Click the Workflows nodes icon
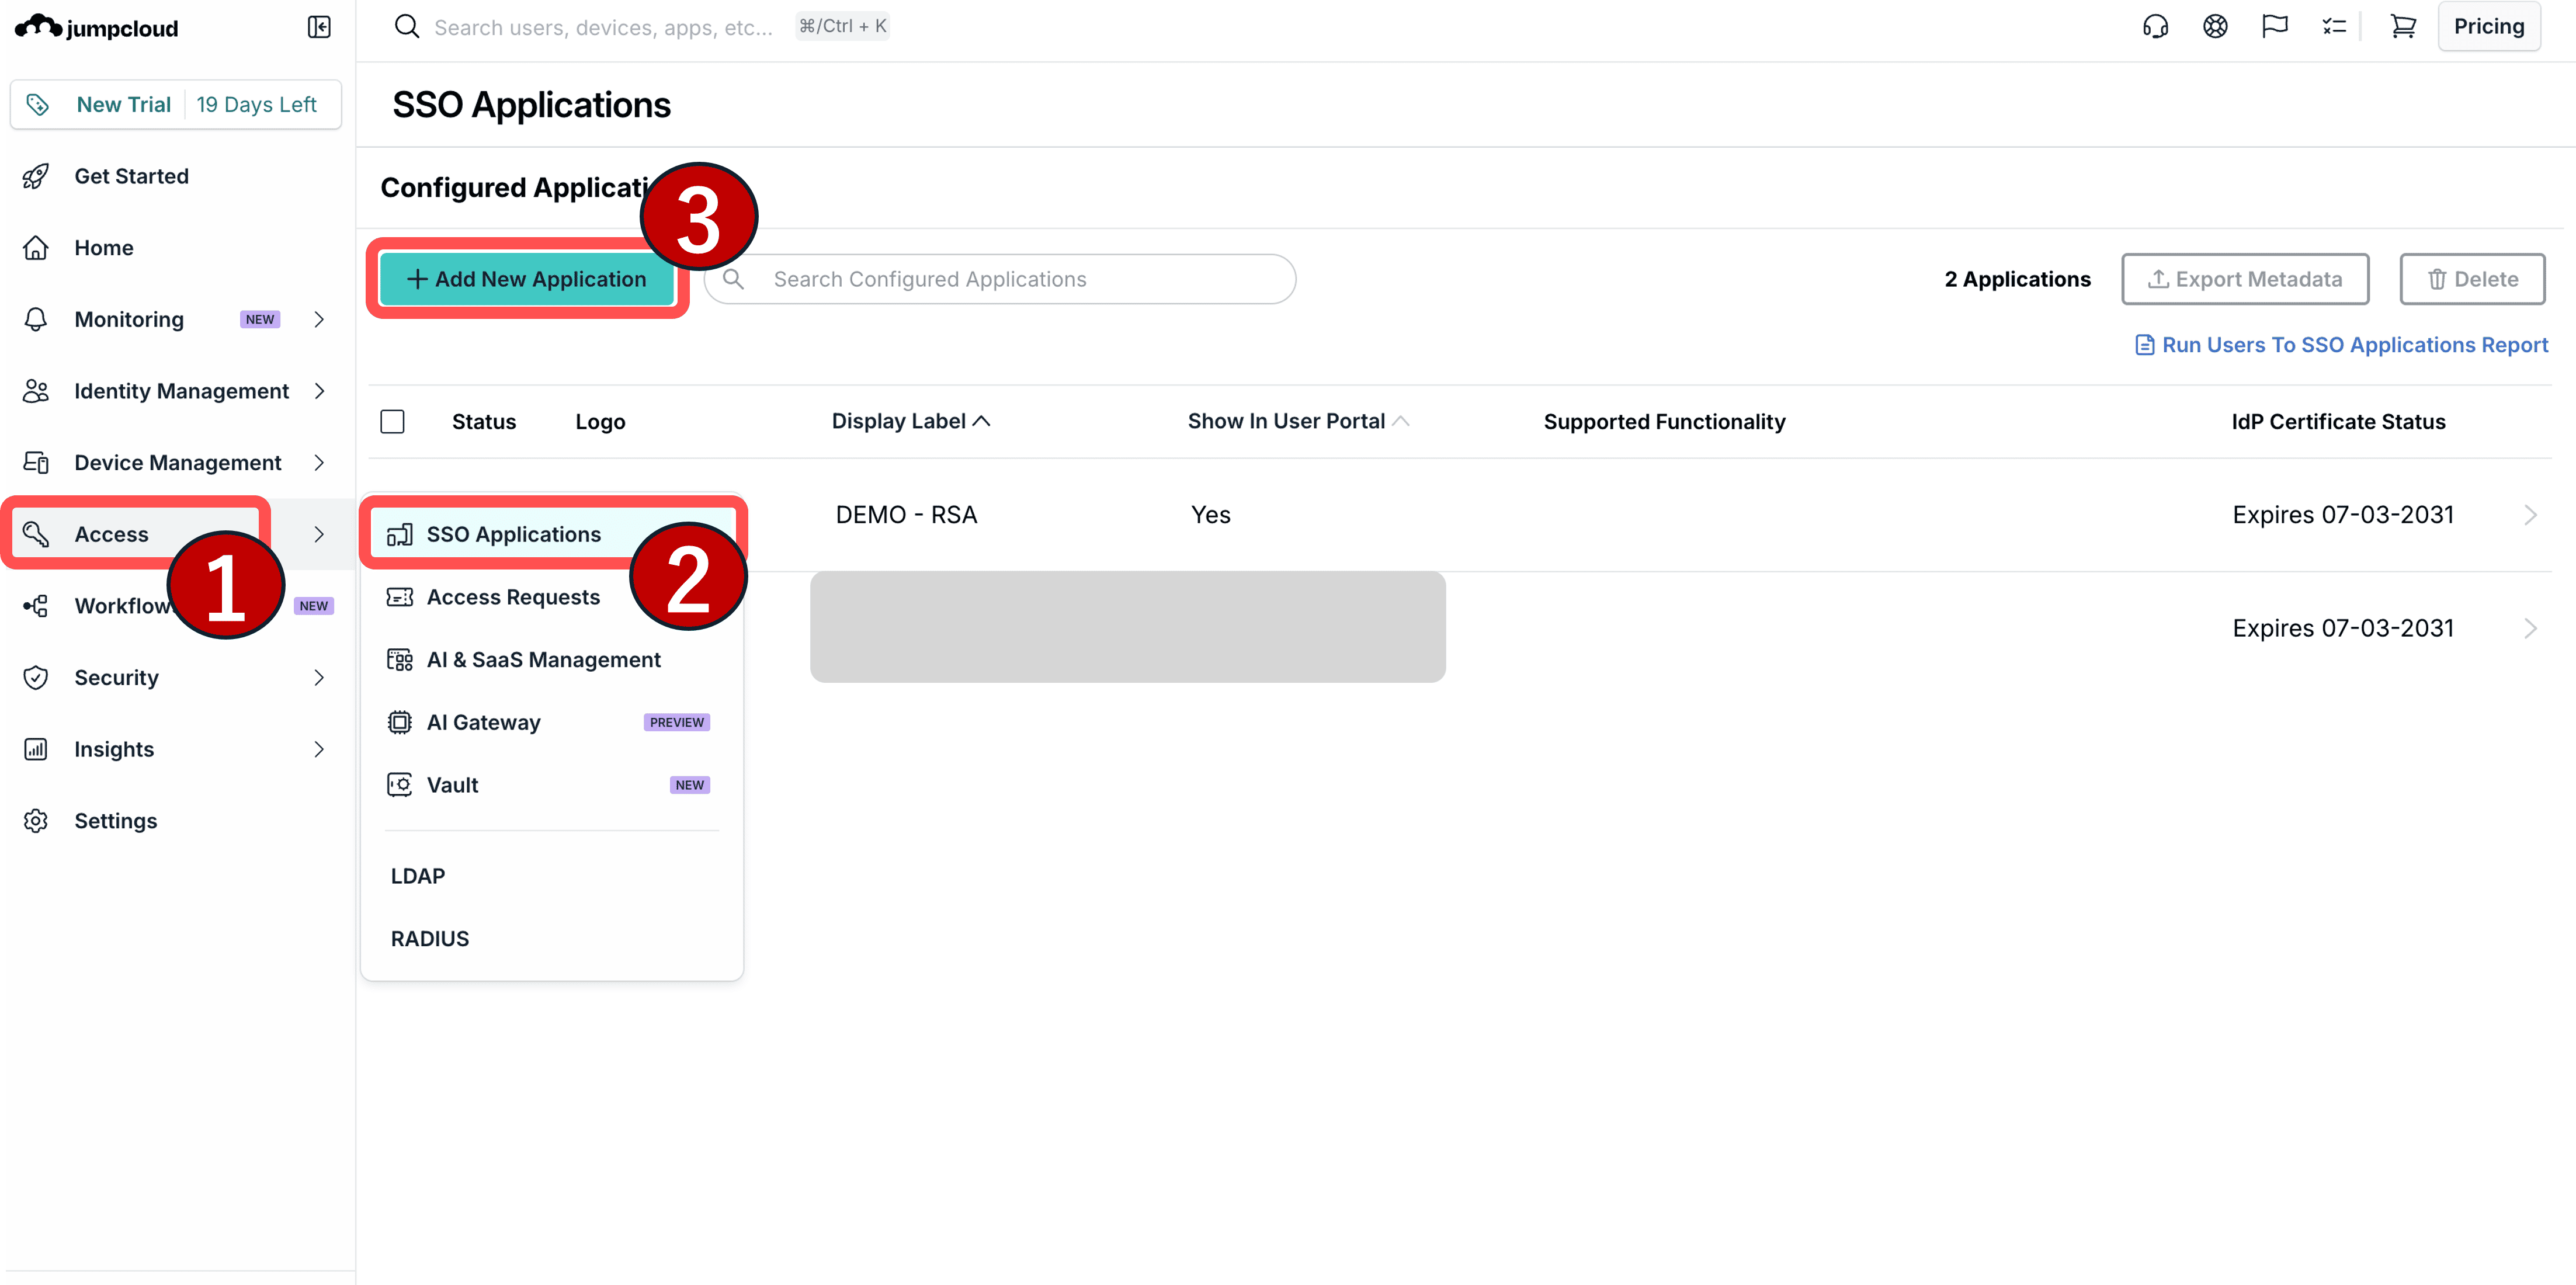Screen dimensions: 2576x1285 point(36,606)
